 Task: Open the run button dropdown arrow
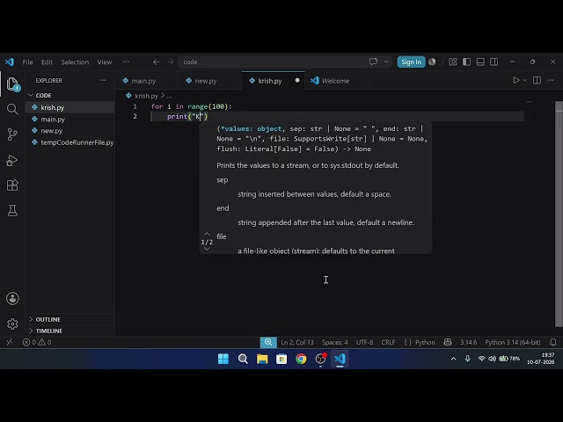[524, 80]
